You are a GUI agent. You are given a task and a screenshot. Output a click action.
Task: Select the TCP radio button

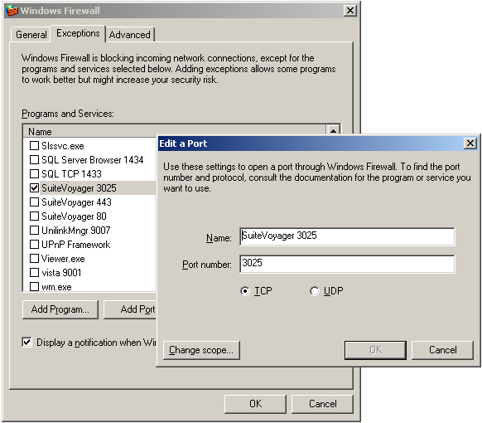[x=245, y=291]
